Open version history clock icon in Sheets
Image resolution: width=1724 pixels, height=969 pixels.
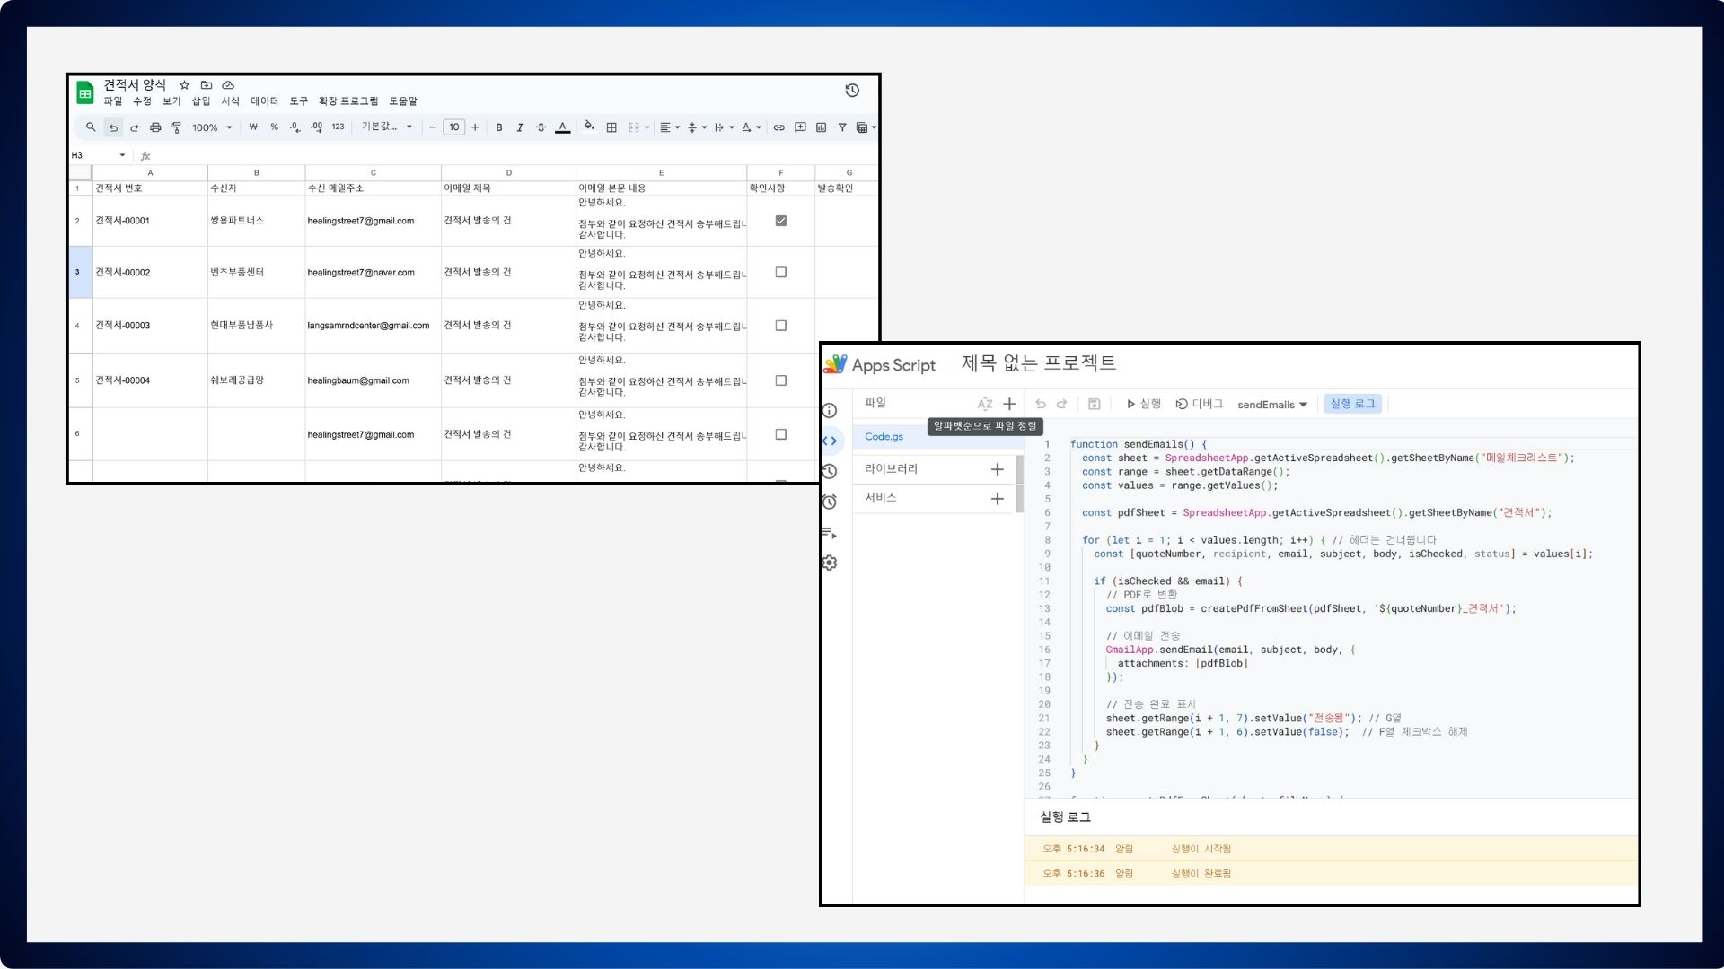(852, 91)
